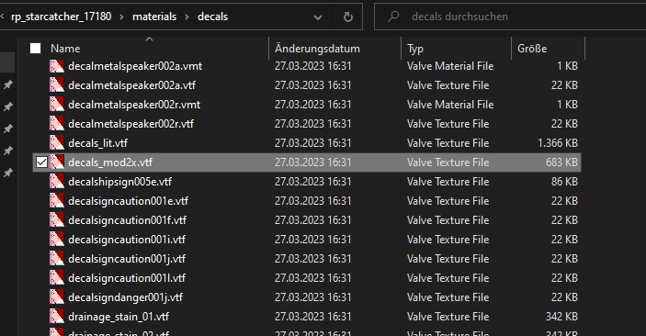Select file decalmetalspeaker002r.vmt
This screenshot has height=336, width=646.
[x=134, y=105]
